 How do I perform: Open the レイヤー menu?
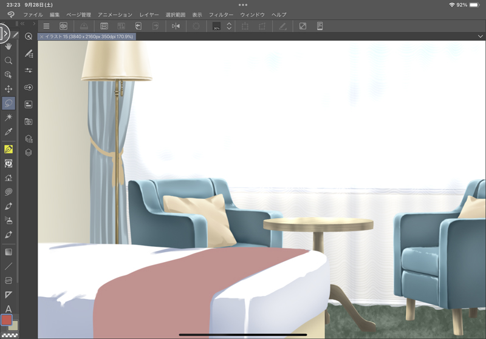click(x=149, y=14)
